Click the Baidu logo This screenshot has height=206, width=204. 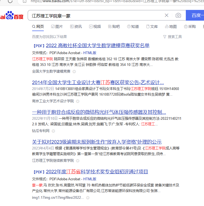click(x=11, y=15)
